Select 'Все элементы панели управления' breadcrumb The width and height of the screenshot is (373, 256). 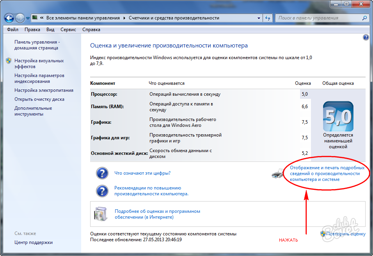pos(83,18)
